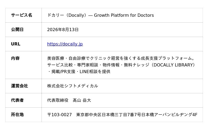Click the URL label cell

coord(23,44)
